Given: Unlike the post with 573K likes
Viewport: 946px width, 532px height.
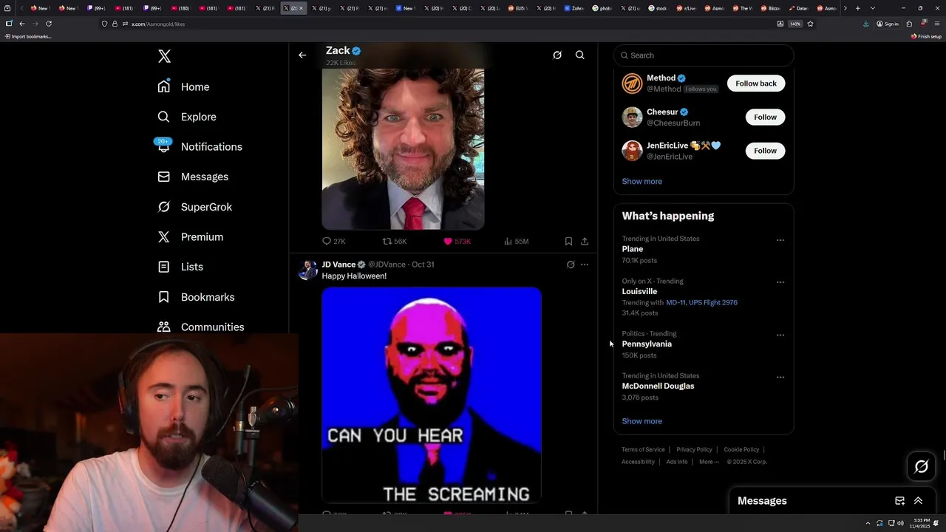Looking at the screenshot, I should pyautogui.click(x=457, y=242).
